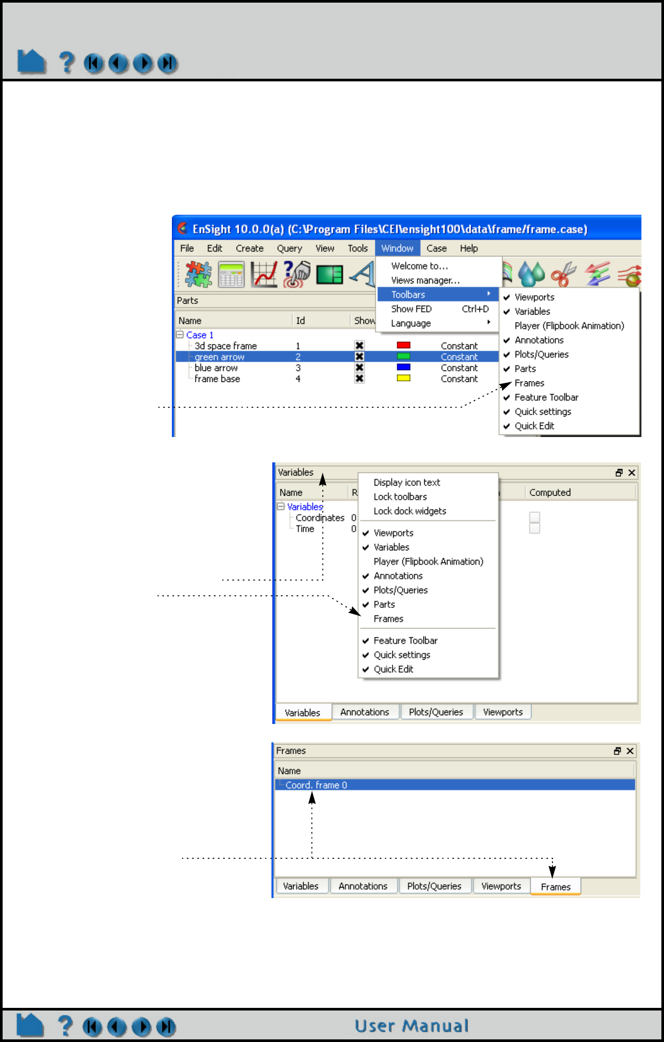Click the green viewport layout icon
Viewport: 664px width, 1042px height.
pos(330,275)
